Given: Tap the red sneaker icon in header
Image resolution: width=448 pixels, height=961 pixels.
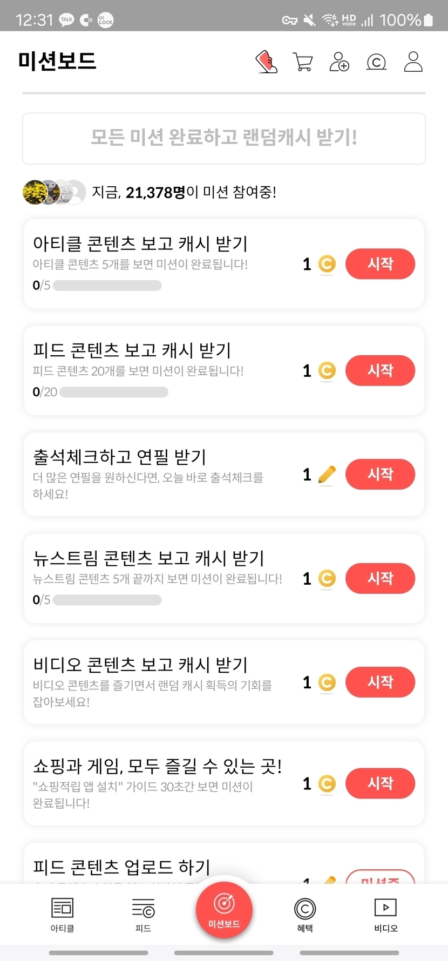Looking at the screenshot, I should (x=266, y=62).
